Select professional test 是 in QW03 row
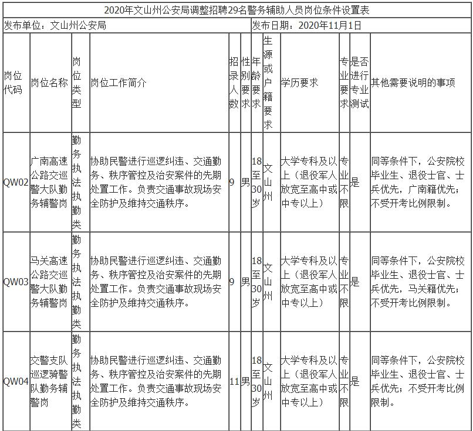The width and height of the screenshot is (473, 431). coord(360,282)
